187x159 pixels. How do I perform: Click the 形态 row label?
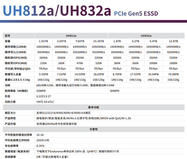tap(7, 96)
